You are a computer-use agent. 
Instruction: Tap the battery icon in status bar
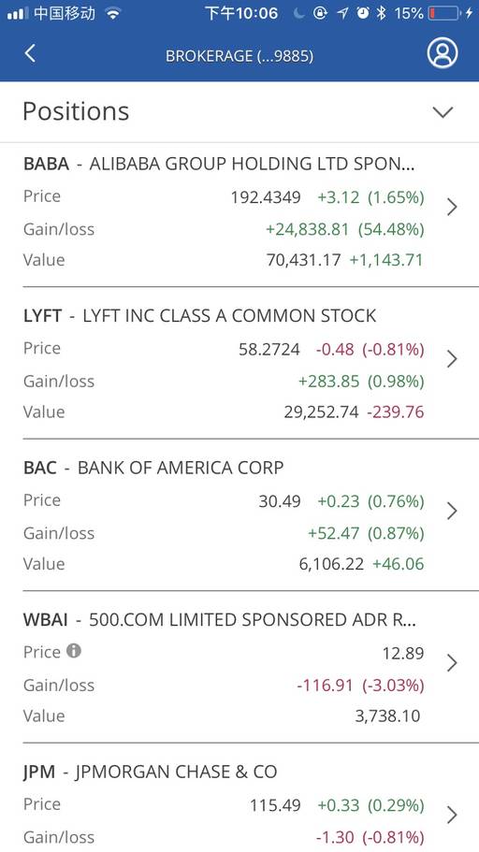tap(443, 14)
